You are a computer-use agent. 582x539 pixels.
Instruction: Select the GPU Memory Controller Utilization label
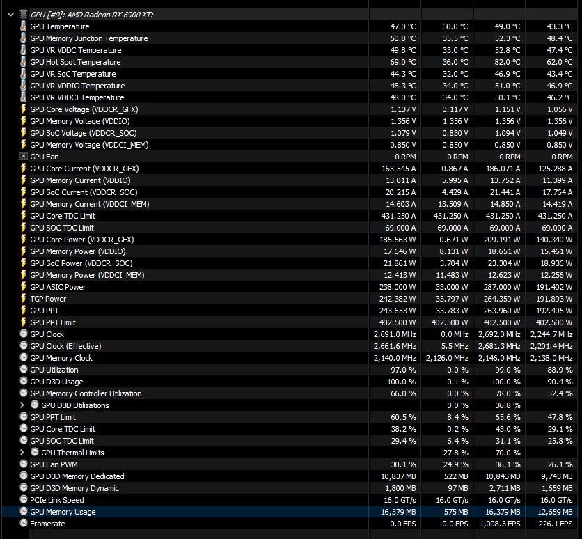86,393
